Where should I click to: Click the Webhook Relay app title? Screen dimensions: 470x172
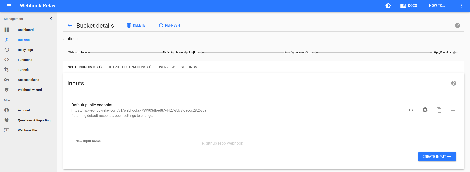[x=38, y=6]
